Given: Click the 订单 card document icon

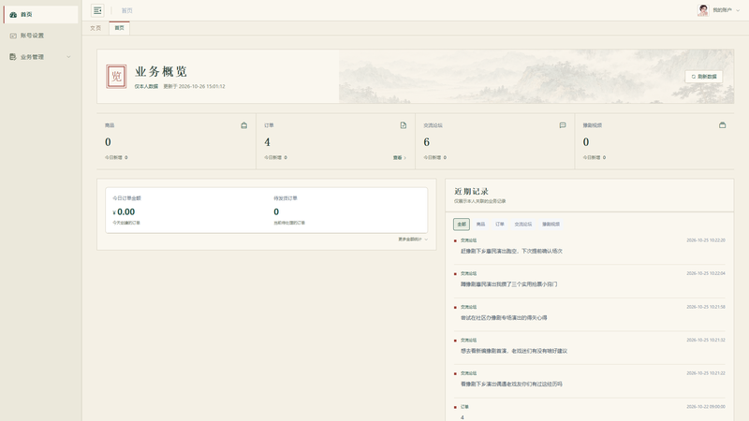Looking at the screenshot, I should pos(404,125).
